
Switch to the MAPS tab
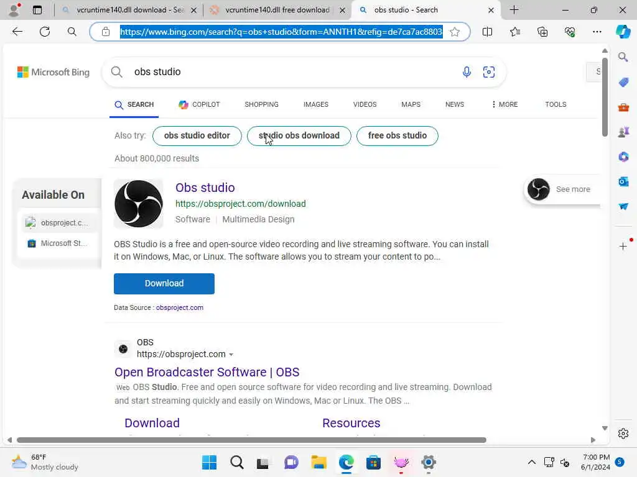tap(411, 104)
